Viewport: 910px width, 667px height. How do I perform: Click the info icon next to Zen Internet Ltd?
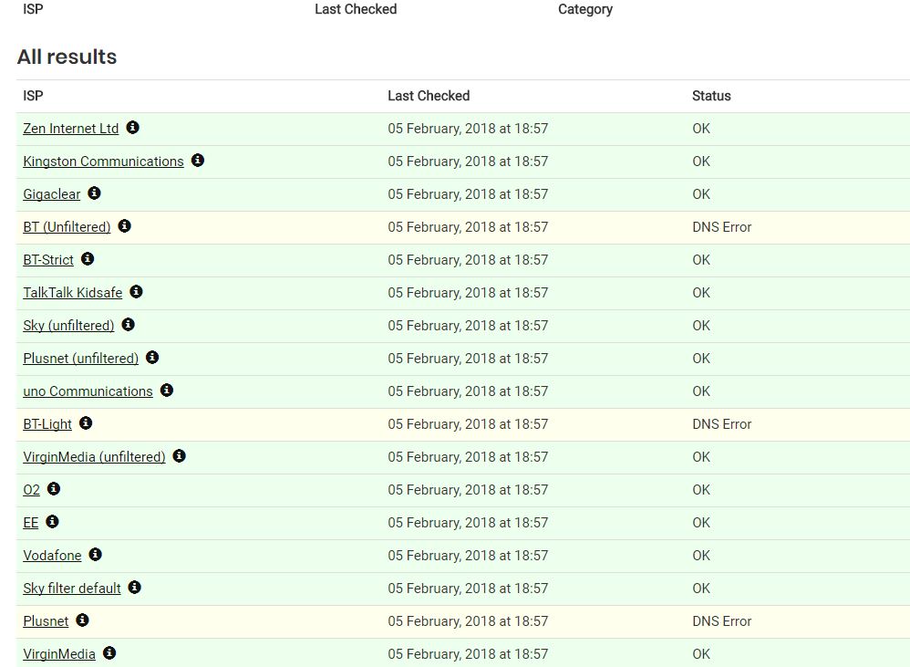pos(132,128)
